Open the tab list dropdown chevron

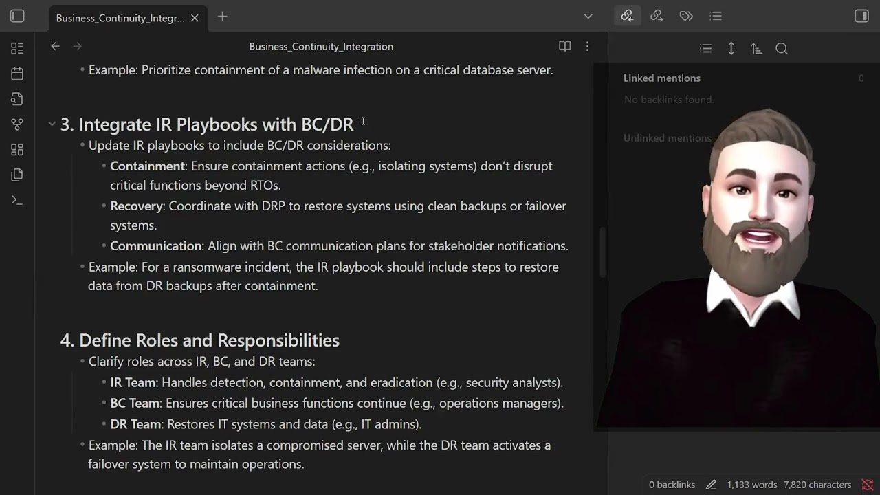coord(588,16)
